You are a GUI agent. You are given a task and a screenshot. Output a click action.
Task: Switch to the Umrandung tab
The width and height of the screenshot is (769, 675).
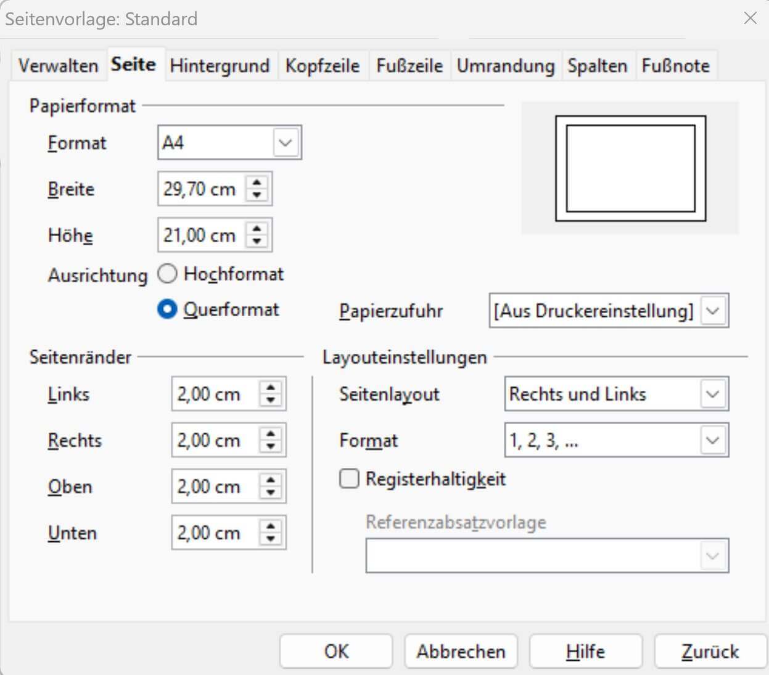506,65
